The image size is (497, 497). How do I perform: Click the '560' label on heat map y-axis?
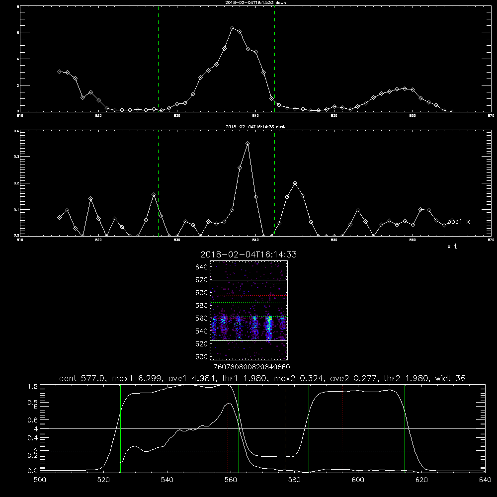[202, 318]
